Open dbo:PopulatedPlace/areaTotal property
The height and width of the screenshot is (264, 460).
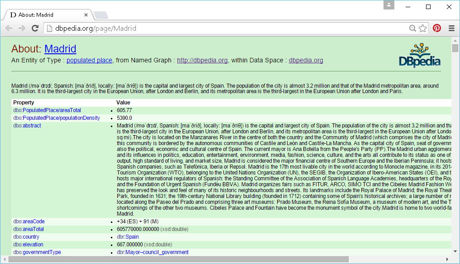(x=47, y=110)
